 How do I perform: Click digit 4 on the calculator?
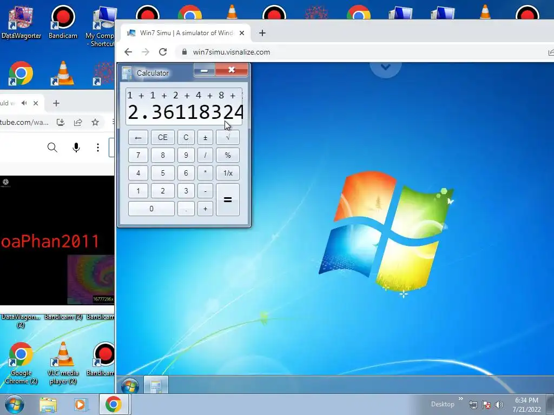[138, 173]
